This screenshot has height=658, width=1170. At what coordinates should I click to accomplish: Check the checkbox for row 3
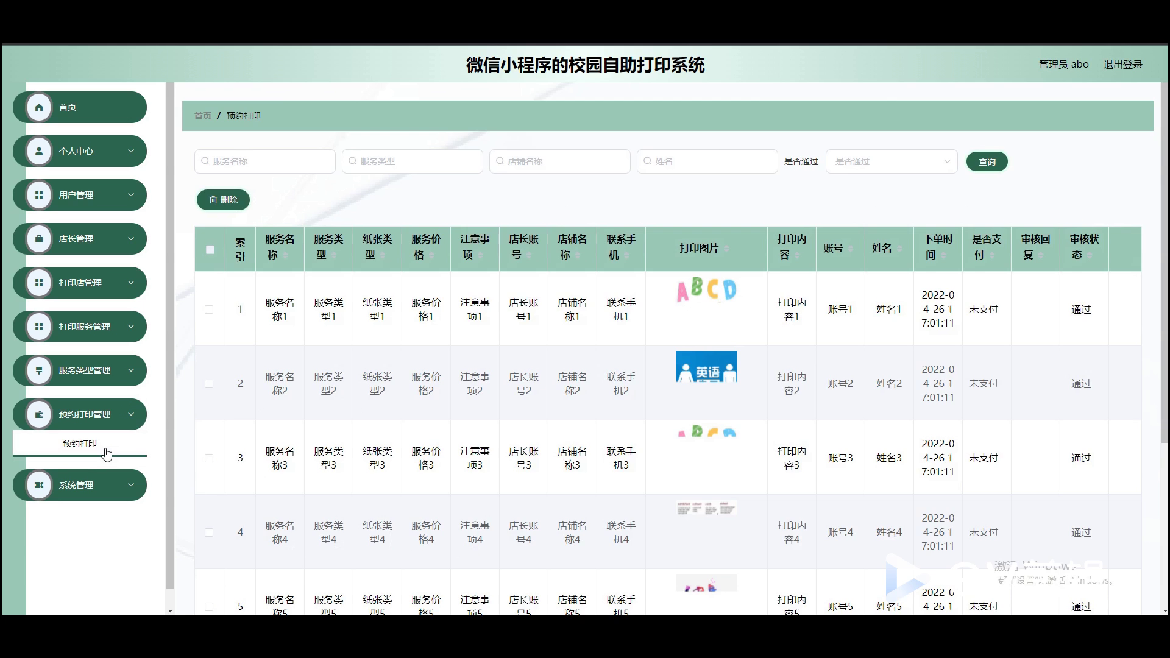[209, 458]
